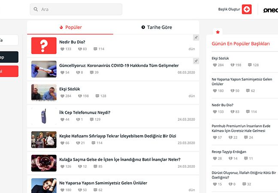Click heart icon with 44 on Cep Telefonunuz row
Image resolution: width=278 pixels, height=193 pixels.
point(62,120)
